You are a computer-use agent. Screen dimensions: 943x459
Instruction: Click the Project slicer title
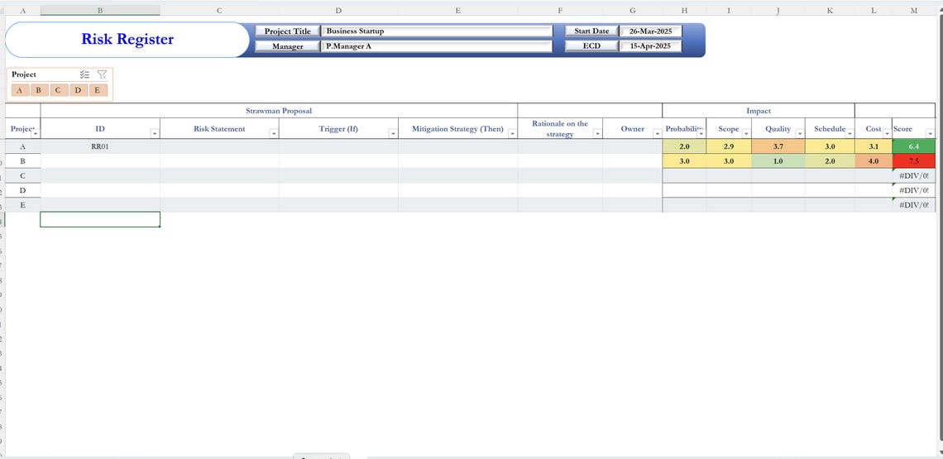(24, 74)
